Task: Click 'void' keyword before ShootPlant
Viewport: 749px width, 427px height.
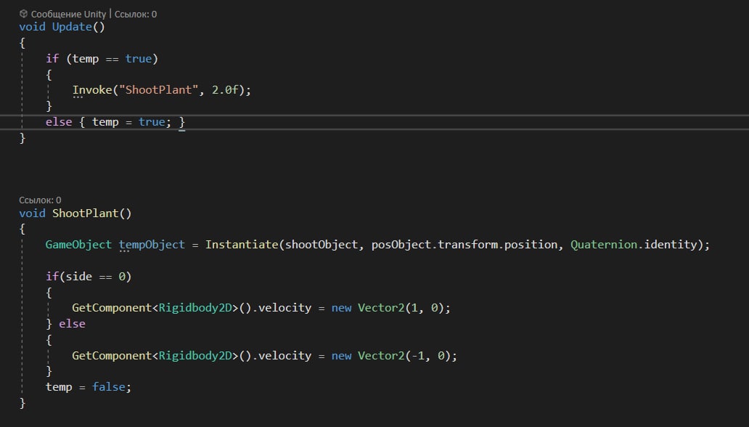Action: [x=32, y=213]
